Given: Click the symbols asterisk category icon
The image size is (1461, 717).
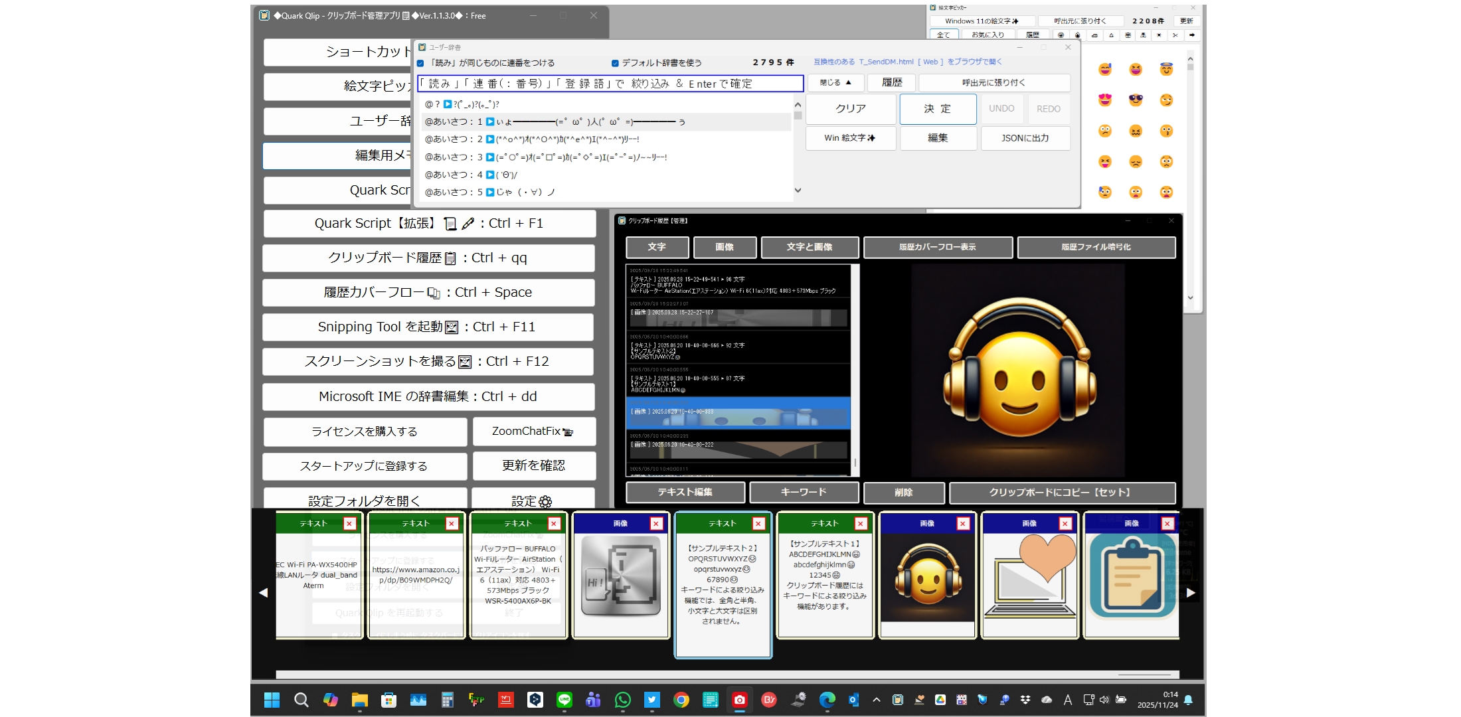Looking at the screenshot, I should [1160, 35].
